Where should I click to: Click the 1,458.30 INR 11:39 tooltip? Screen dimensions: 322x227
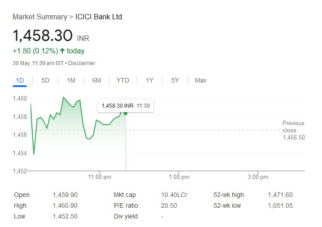(x=126, y=106)
